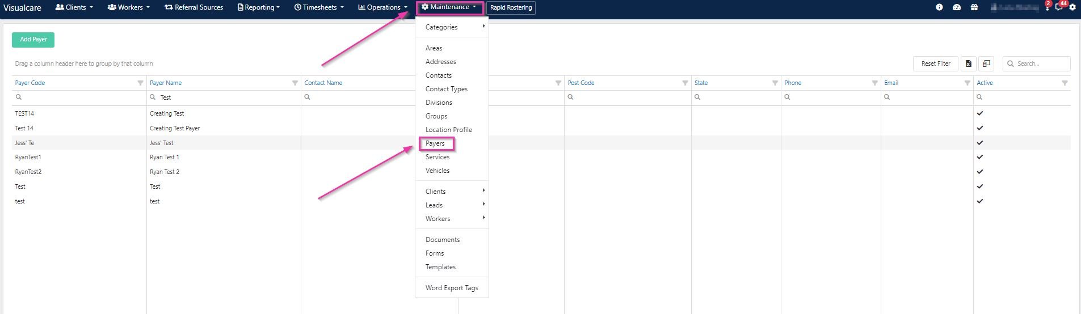This screenshot has height=314, width=1081.
Task: Click the gift icon in top bar
Action: click(x=974, y=7)
